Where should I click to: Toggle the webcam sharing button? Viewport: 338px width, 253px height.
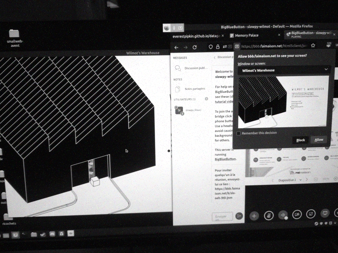click(297, 214)
